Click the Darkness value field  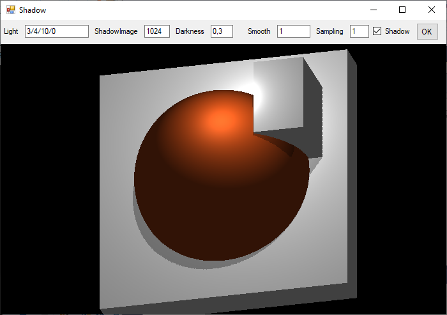pos(222,31)
